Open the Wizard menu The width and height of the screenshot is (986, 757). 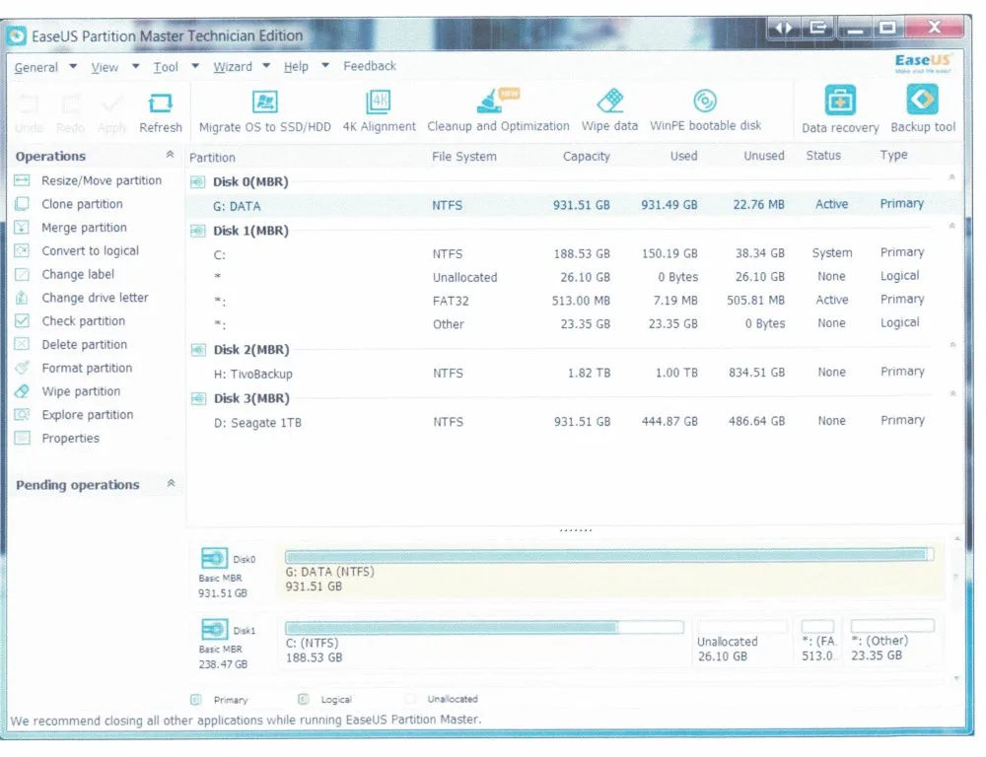(x=233, y=67)
